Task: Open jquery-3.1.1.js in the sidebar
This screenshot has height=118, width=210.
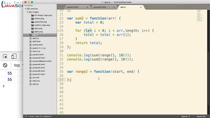Action: [x=39, y=48]
